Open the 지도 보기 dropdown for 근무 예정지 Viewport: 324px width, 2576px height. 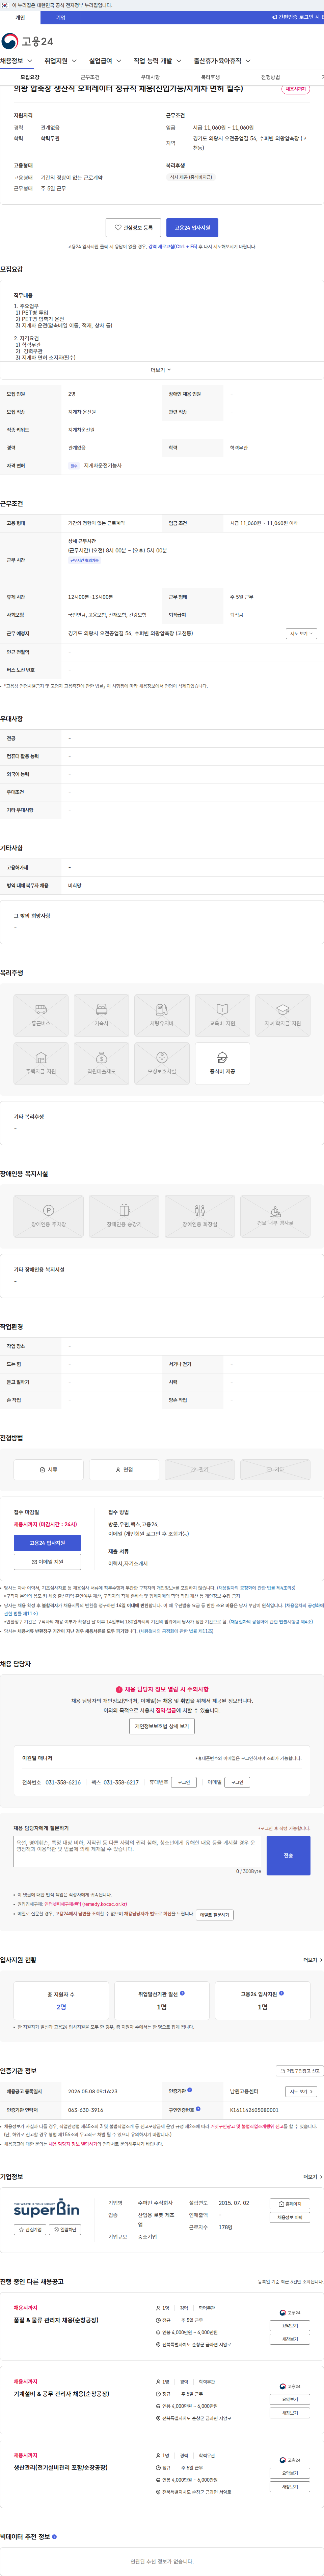(x=301, y=633)
